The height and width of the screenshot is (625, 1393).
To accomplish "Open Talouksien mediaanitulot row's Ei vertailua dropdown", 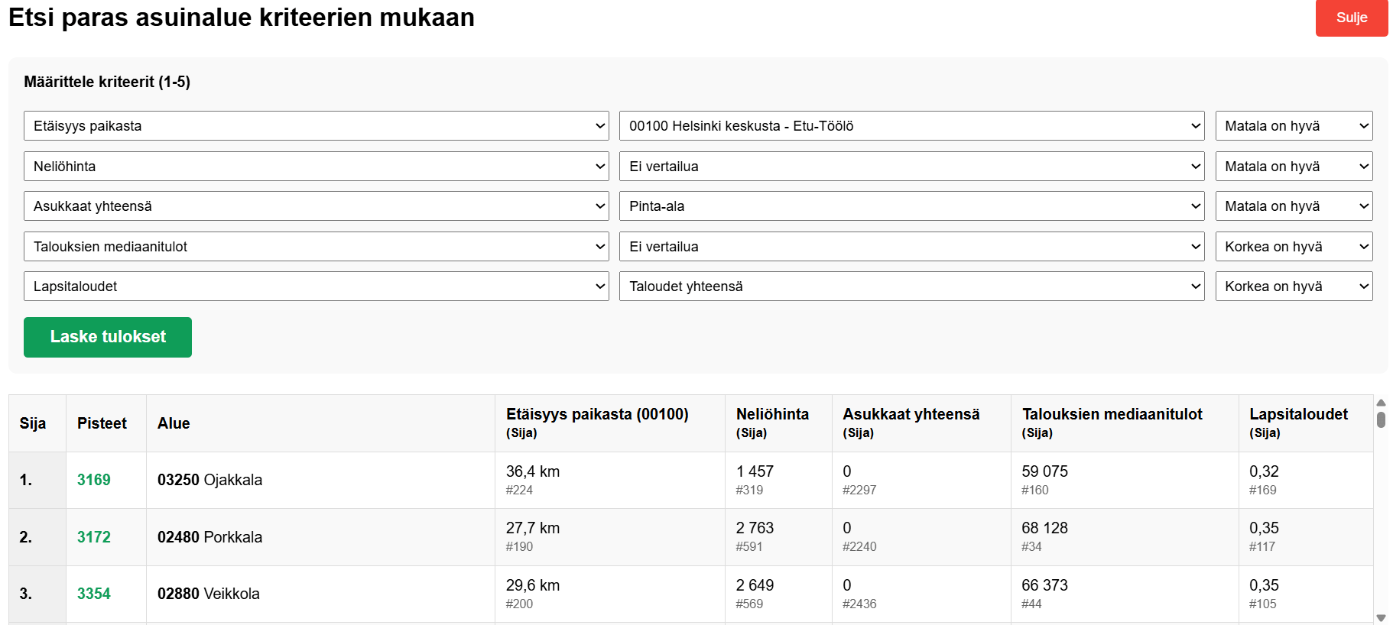I will pyautogui.click(x=912, y=247).
